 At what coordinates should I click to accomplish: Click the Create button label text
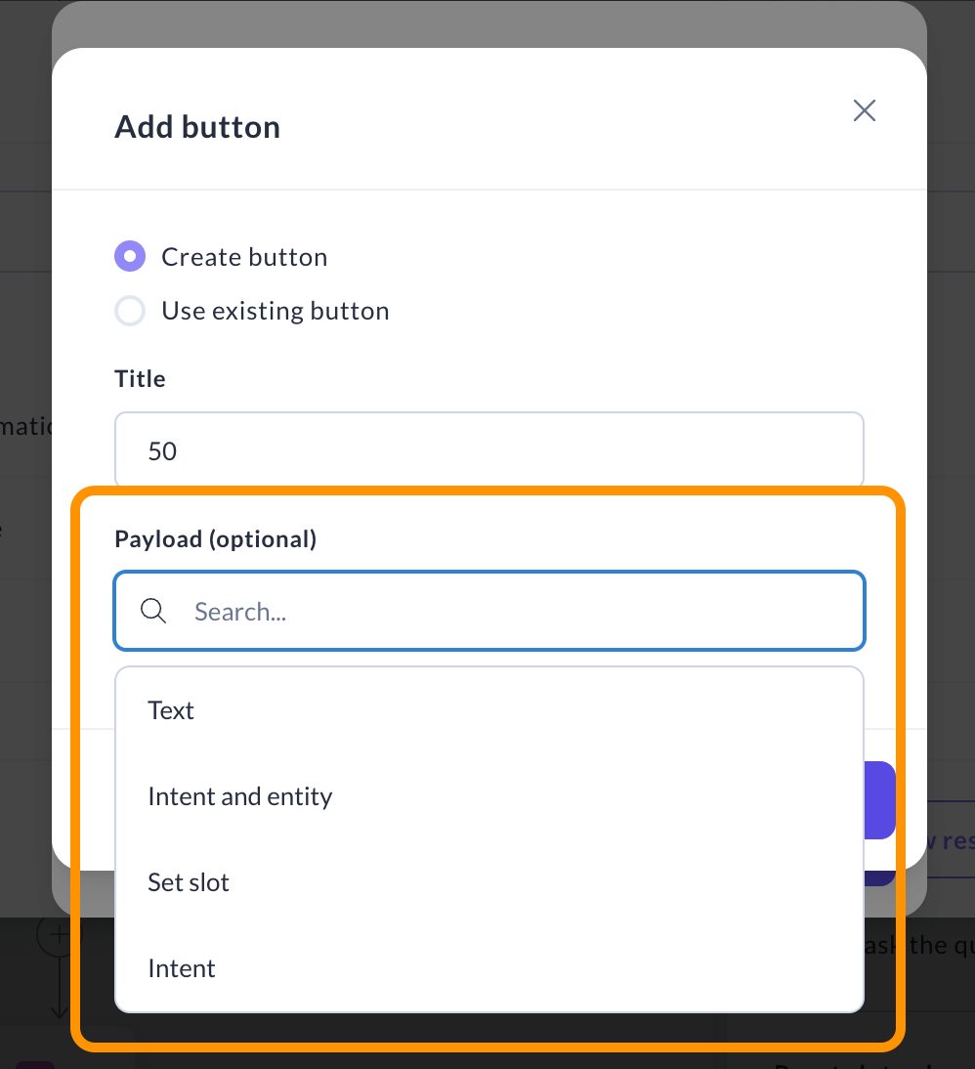click(x=244, y=257)
